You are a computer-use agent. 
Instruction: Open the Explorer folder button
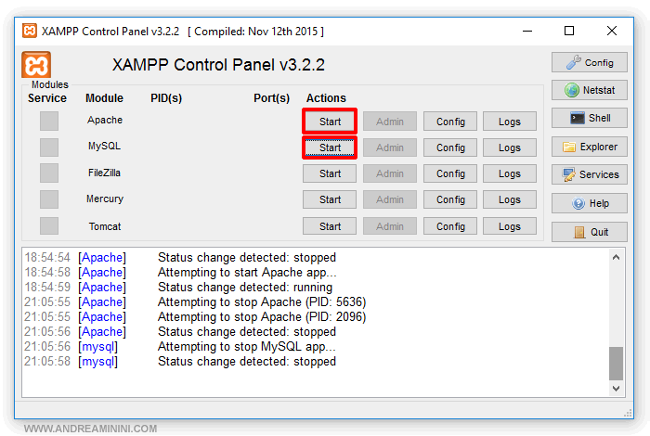(590, 147)
